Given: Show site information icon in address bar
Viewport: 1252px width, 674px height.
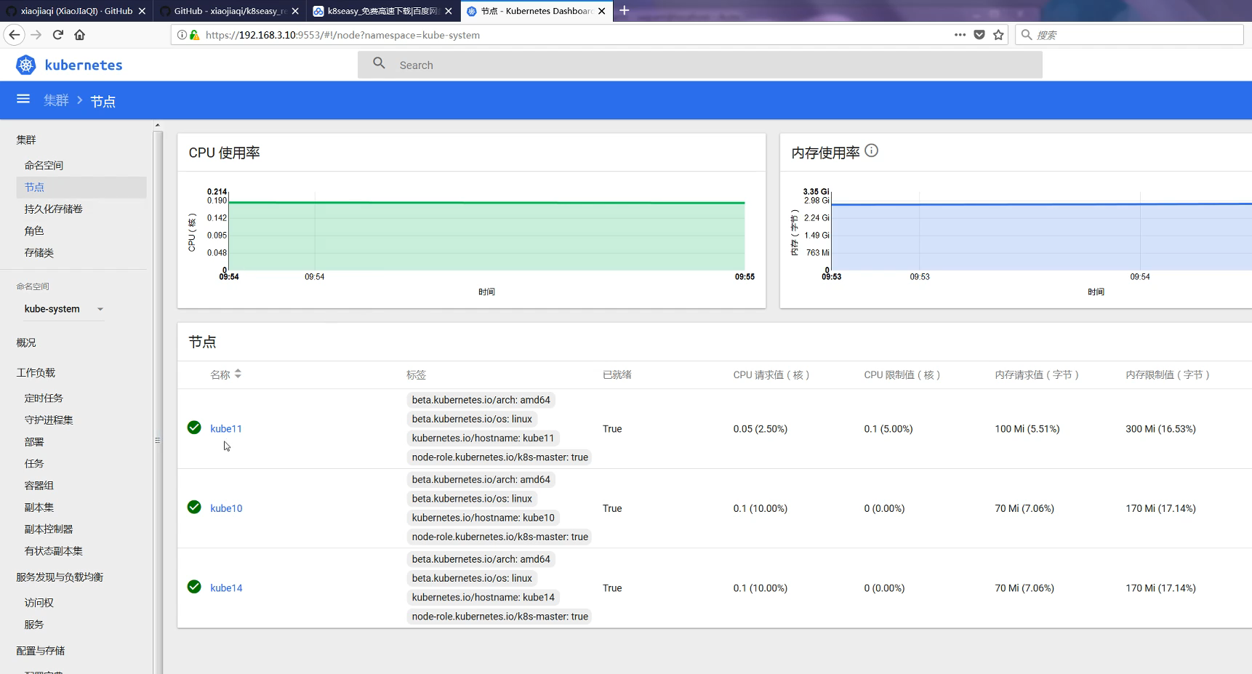Looking at the screenshot, I should (182, 34).
